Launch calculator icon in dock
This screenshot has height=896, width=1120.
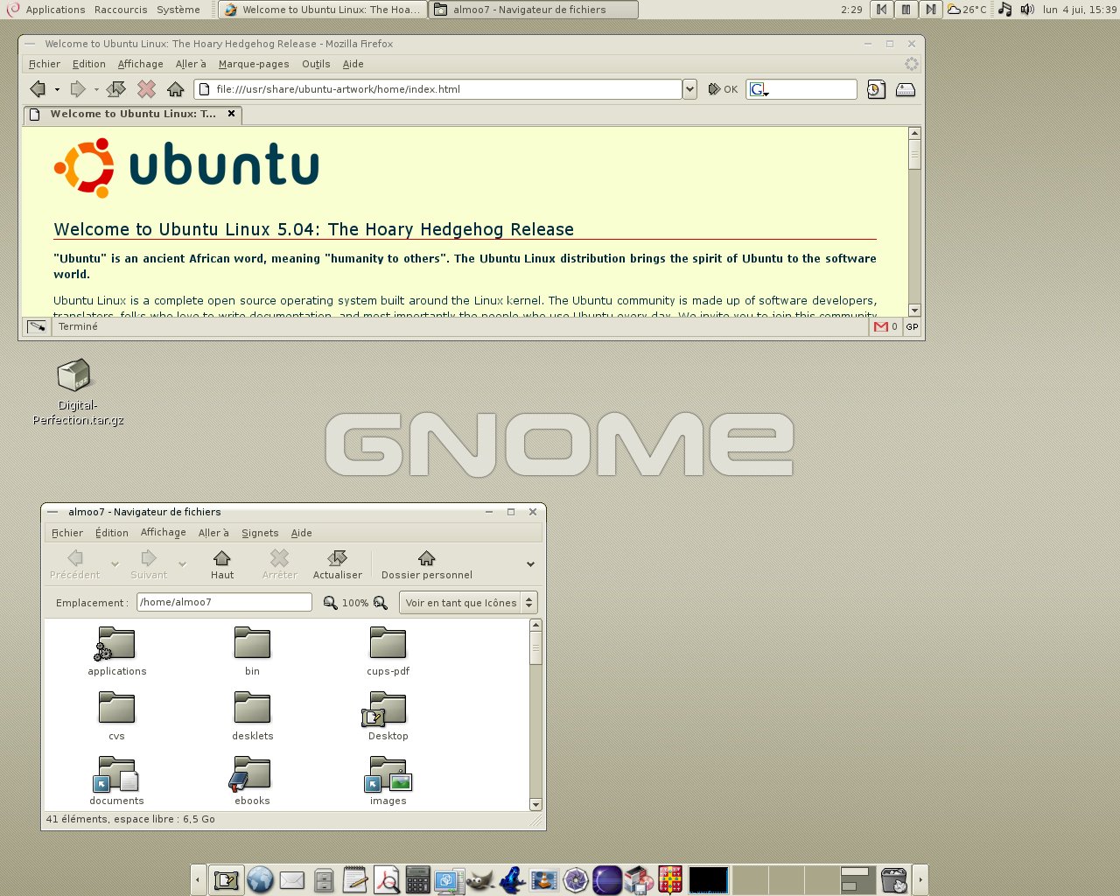point(417,879)
